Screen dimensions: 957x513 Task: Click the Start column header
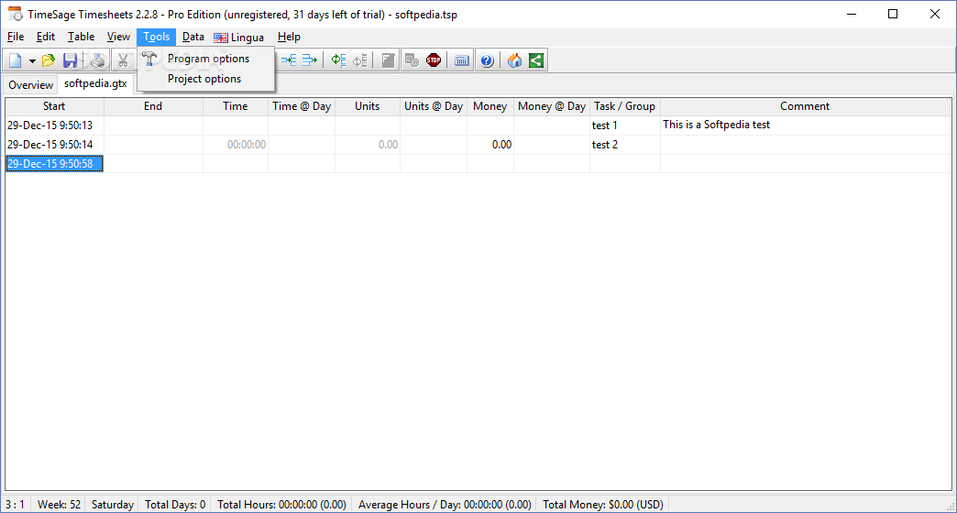[x=54, y=106]
